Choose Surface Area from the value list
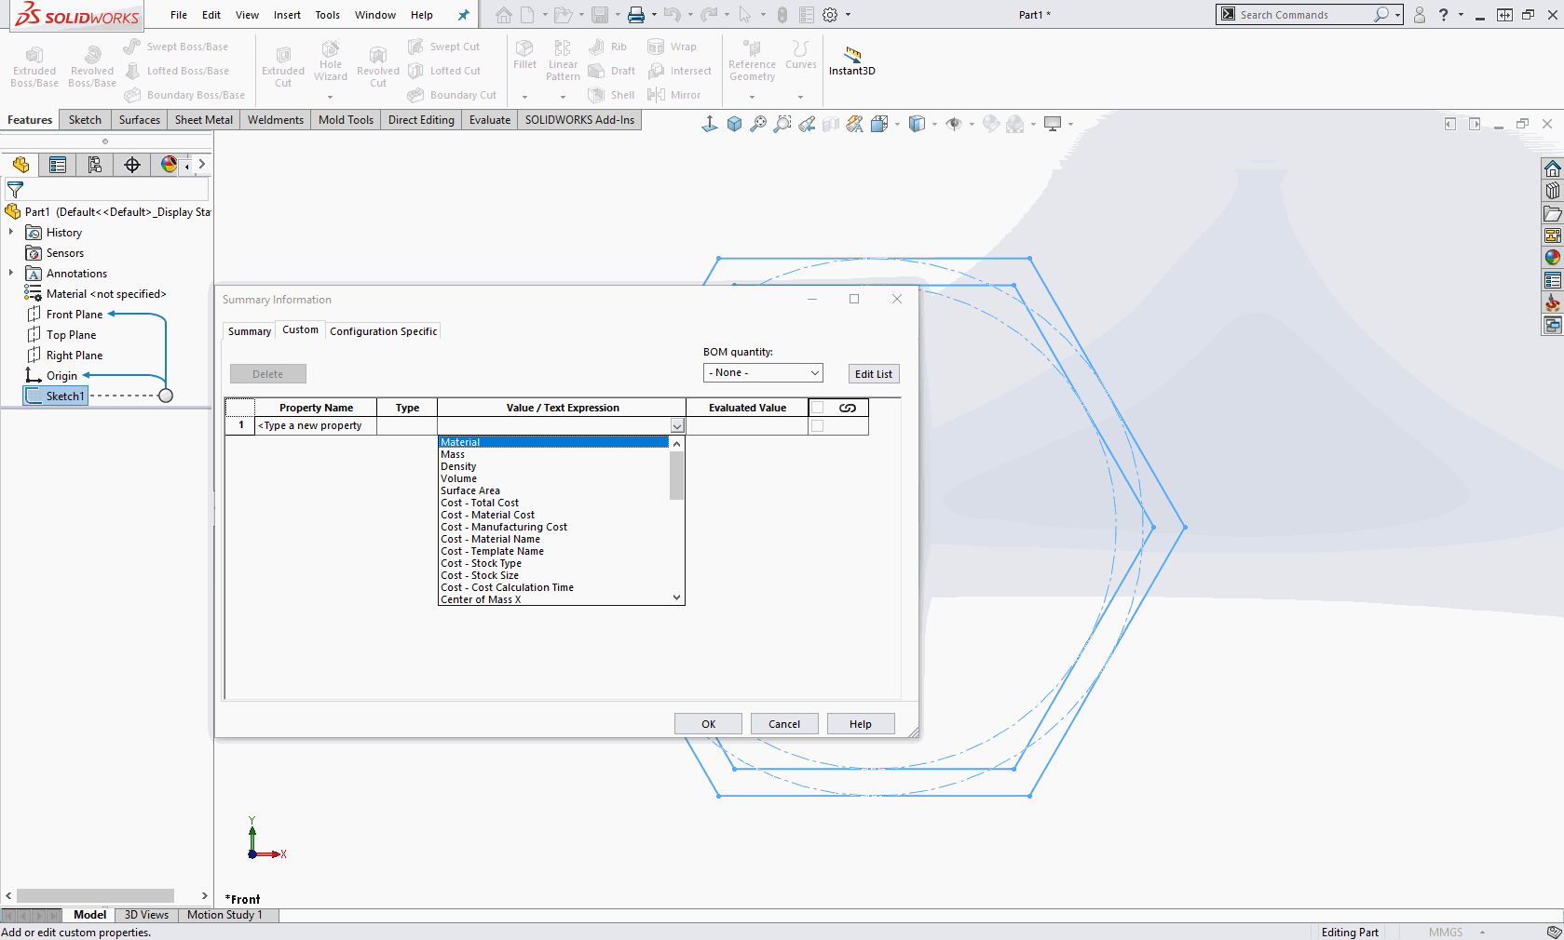The width and height of the screenshot is (1564, 940). [x=470, y=490]
